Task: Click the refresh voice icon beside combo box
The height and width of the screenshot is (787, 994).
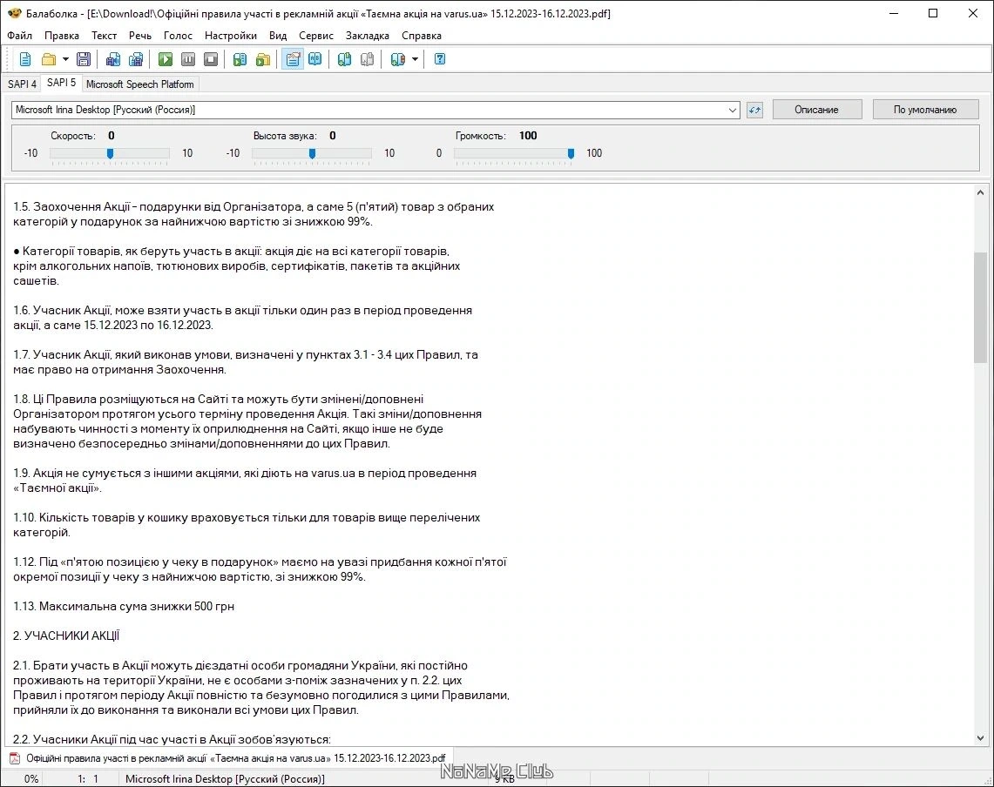Action: pyautogui.click(x=754, y=110)
